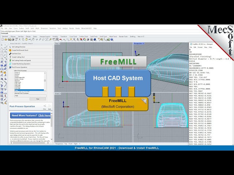Image resolution: width=234 pixels, height=175 pixels.
Task: Click the New file icon in Standard toolbar
Action: pos(3,39)
